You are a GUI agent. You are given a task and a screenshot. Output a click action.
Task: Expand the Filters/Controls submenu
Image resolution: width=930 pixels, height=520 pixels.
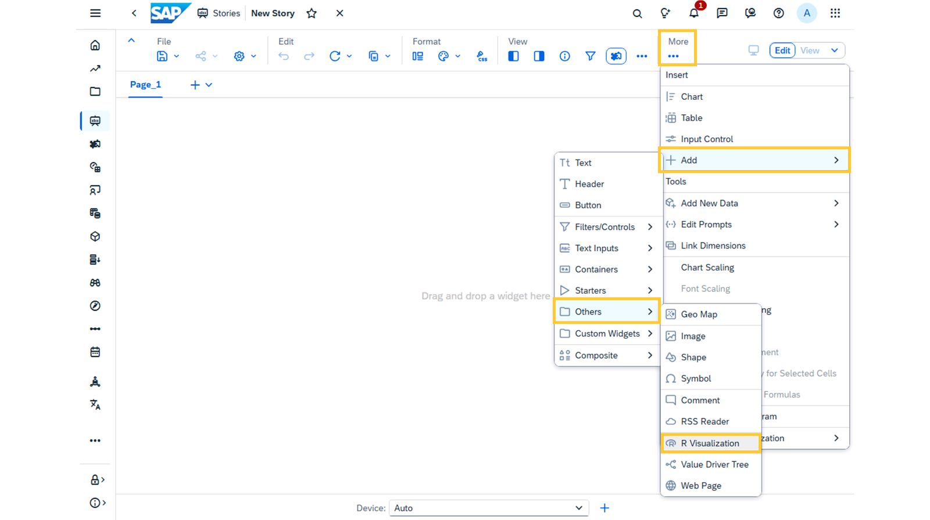607,227
